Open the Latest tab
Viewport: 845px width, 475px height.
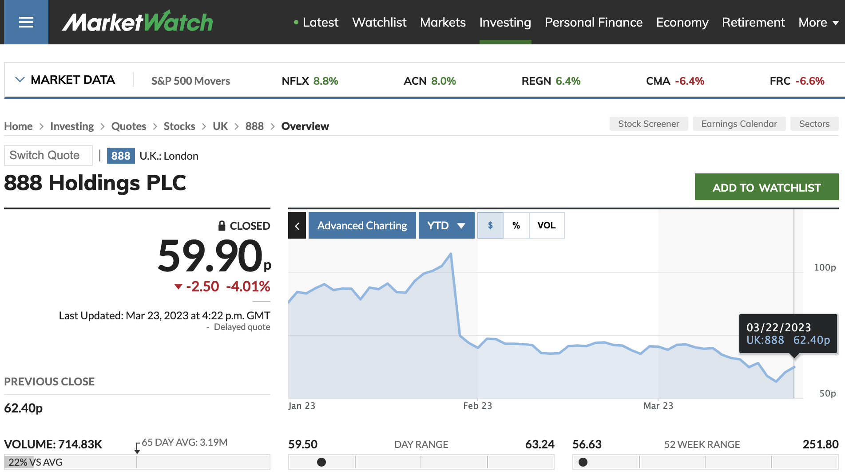tap(320, 22)
